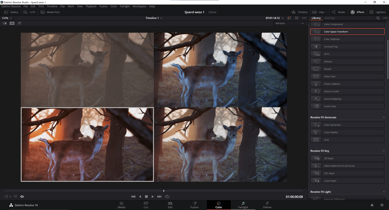Select the Dehaze effect

347,61
